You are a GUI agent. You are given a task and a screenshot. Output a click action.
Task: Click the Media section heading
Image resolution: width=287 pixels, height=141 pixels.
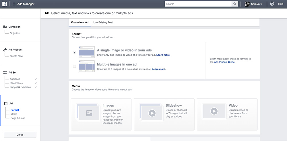click(x=76, y=86)
